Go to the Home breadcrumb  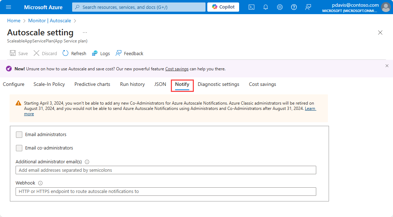tap(14, 21)
